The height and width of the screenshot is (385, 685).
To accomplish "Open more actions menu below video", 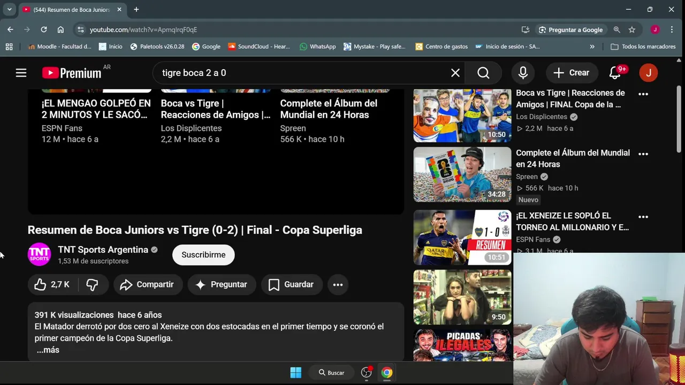I will click(x=338, y=284).
